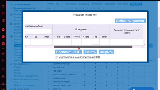Open Instagram from the browser sidebar
Image resolution: width=160 pixels, height=90 pixels.
pos(3,44)
